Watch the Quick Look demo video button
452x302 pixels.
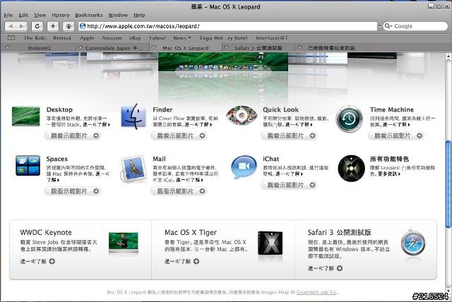point(289,135)
